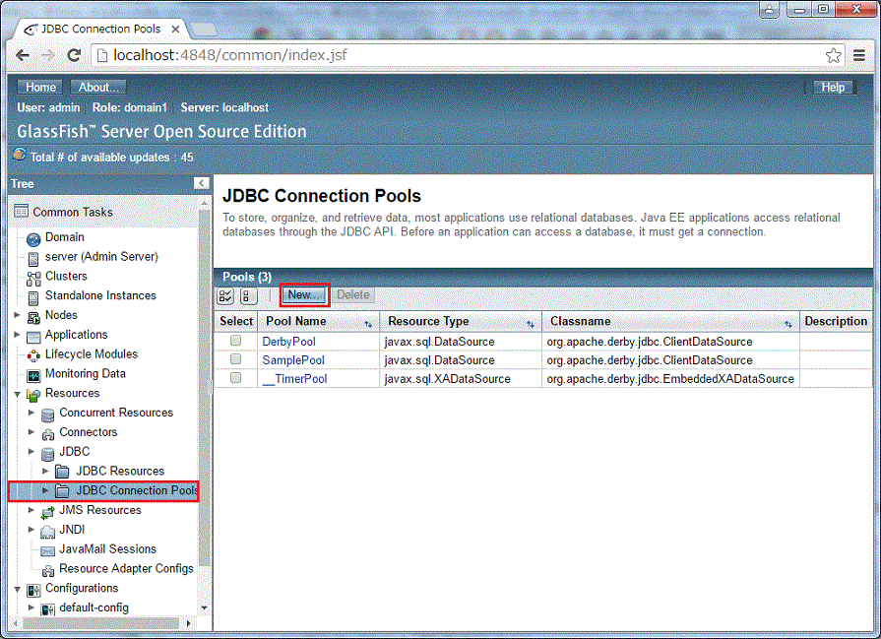Sort the table by Classname
Viewport: 881px width, 639px height.
coord(788,324)
